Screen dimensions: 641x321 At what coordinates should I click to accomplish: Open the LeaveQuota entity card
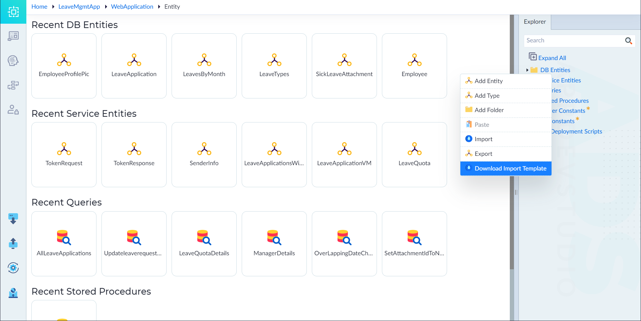[414, 154]
